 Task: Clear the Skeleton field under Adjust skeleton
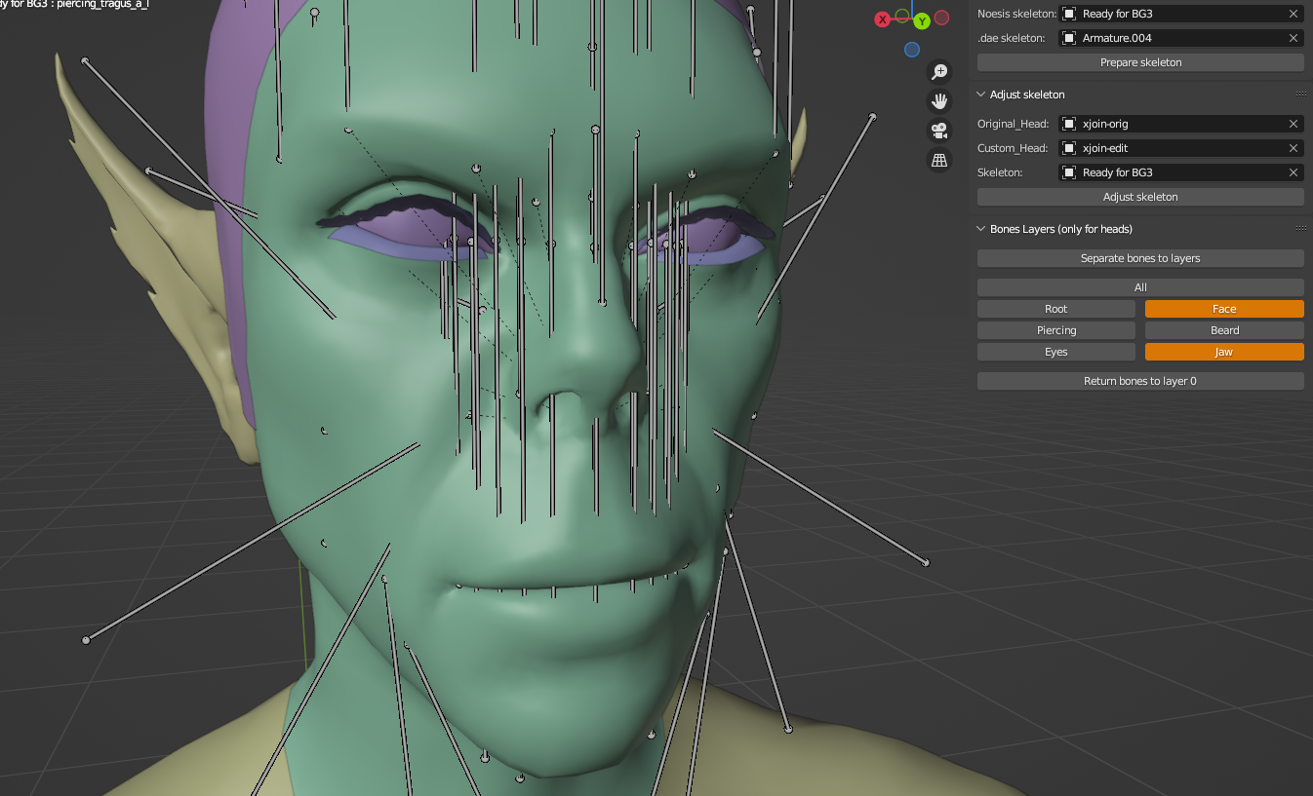(1293, 172)
